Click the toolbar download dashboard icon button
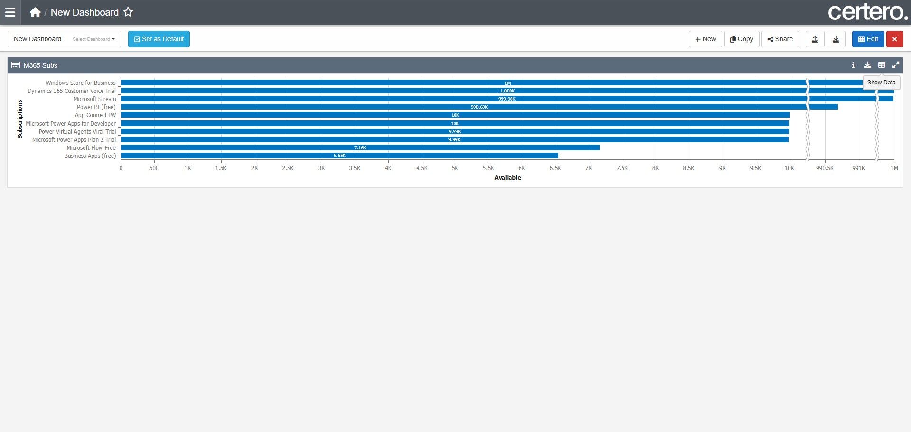 point(836,39)
